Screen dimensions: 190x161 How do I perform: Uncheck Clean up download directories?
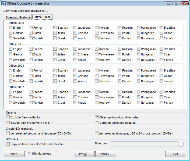tap(97, 117)
